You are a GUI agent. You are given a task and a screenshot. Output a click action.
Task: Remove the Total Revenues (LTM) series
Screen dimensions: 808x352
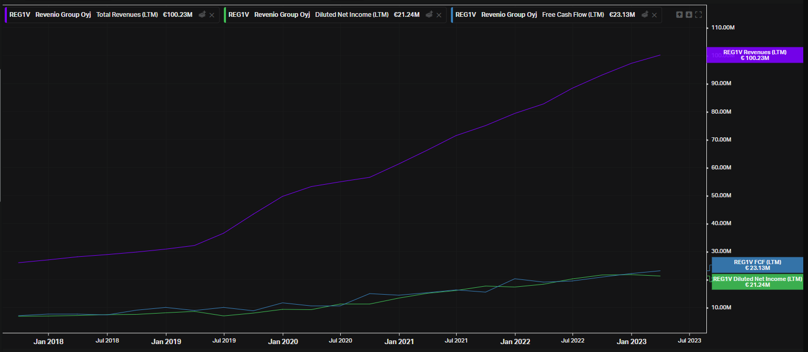212,15
